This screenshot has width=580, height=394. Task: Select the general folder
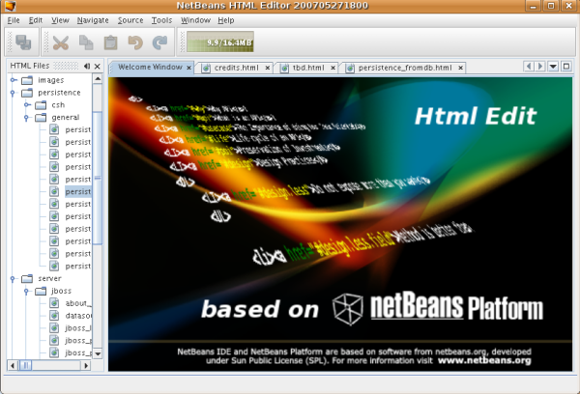coord(65,118)
